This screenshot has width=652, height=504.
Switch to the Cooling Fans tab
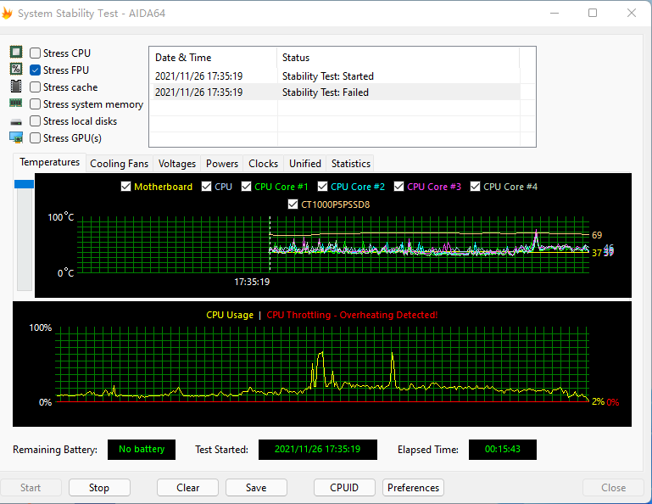coord(119,164)
